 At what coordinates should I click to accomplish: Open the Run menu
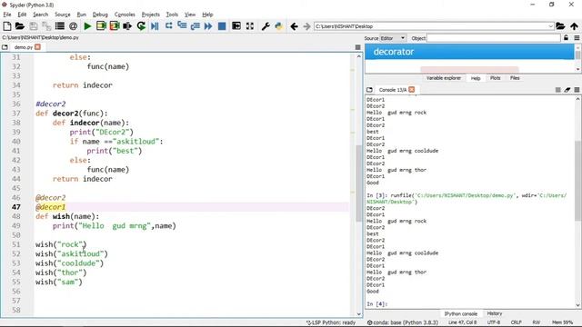point(81,15)
